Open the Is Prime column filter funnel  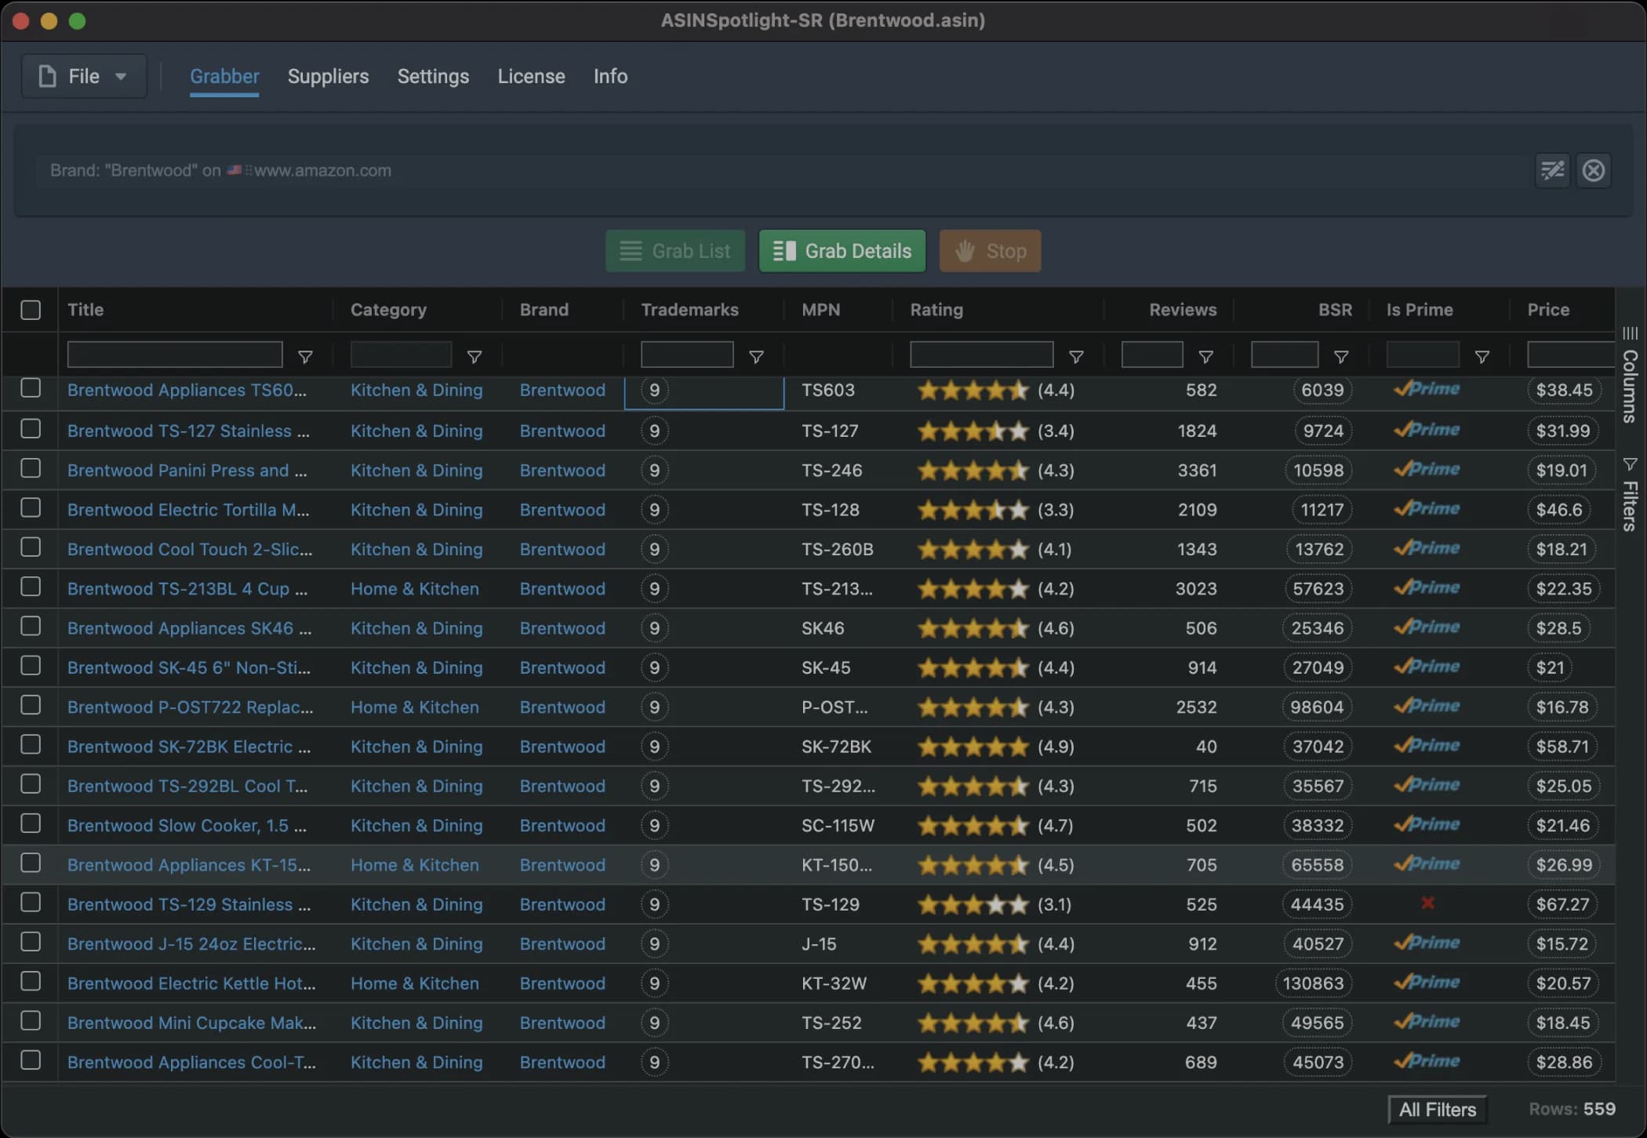coord(1482,356)
